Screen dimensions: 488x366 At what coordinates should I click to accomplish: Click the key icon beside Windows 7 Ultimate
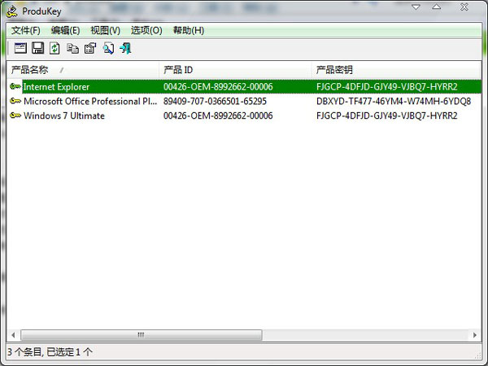[x=15, y=115]
